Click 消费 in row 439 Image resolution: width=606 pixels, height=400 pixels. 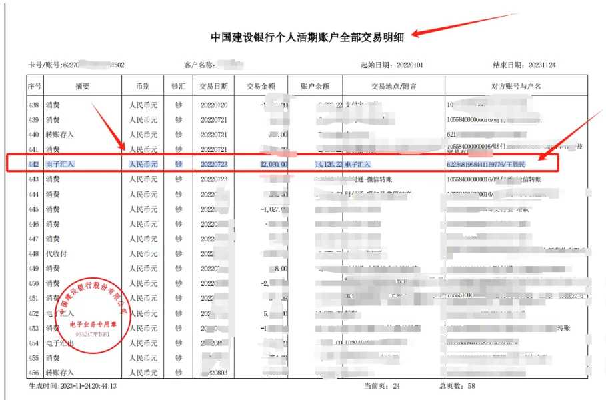click(x=53, y=120)
